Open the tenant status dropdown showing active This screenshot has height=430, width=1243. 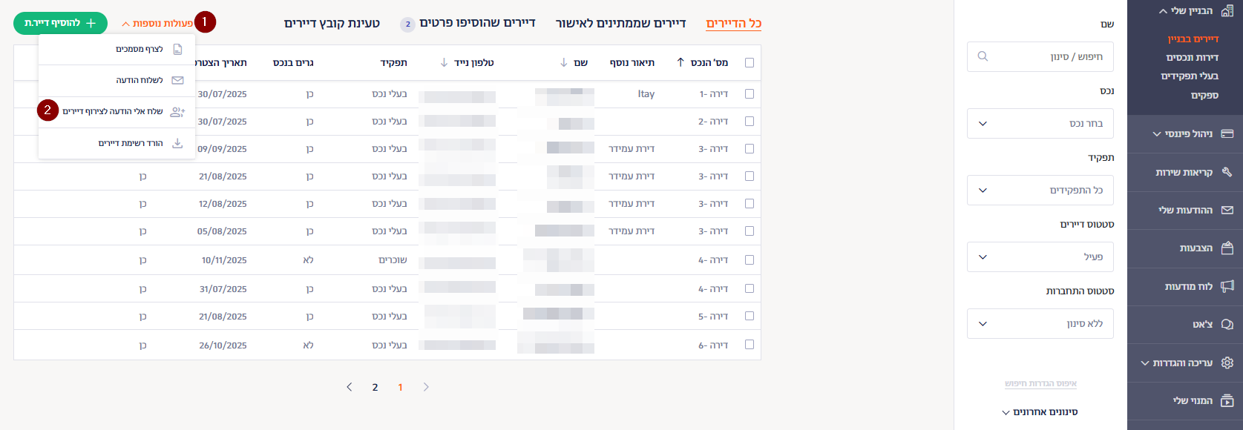pos(1040,257)
